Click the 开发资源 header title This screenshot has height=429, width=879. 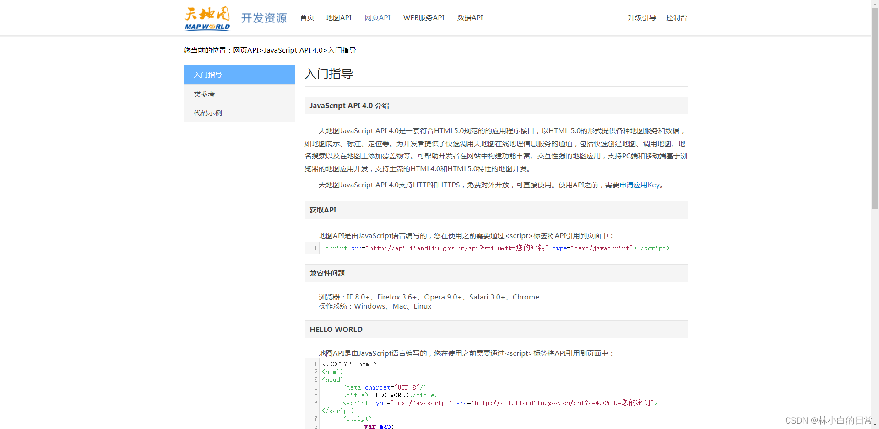264,18
